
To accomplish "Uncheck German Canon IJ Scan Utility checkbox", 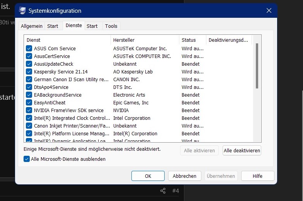I will coord(29,80).
